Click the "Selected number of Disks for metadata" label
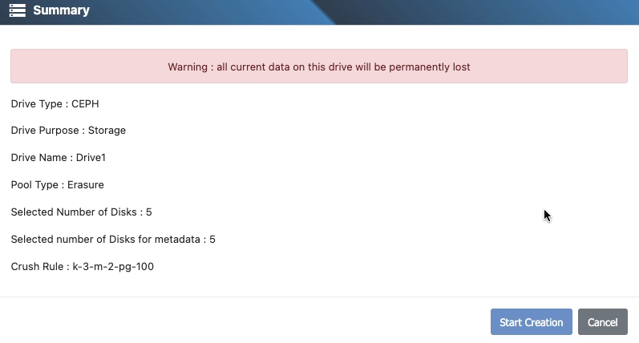 click(x=107, y=240)
